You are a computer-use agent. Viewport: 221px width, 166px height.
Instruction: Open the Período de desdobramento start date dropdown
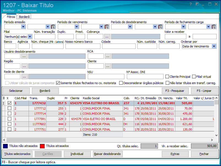pos(130,26)
